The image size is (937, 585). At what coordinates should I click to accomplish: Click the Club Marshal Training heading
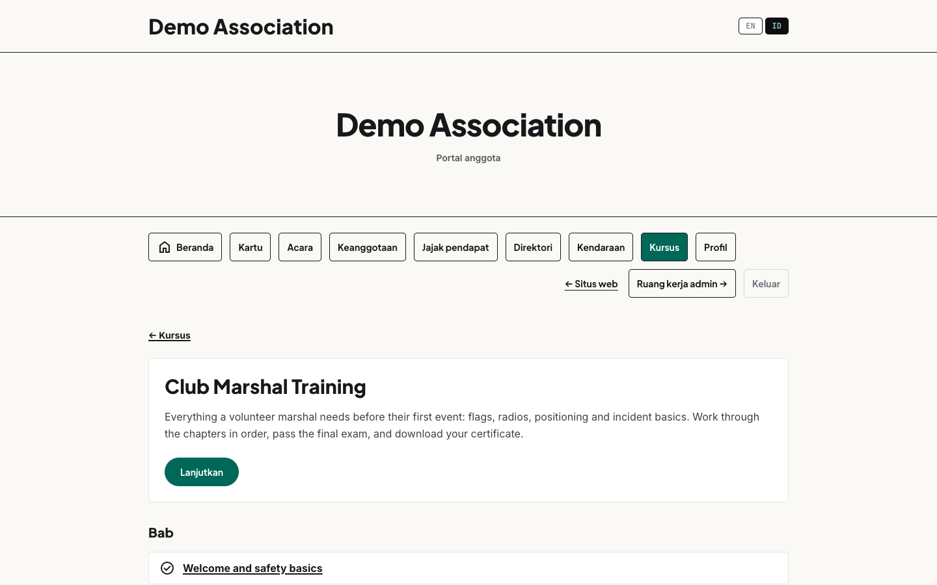265,387
